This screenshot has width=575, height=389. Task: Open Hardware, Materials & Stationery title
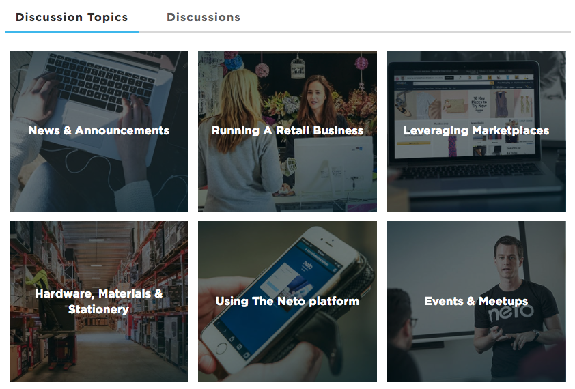(x=98, y=302)
